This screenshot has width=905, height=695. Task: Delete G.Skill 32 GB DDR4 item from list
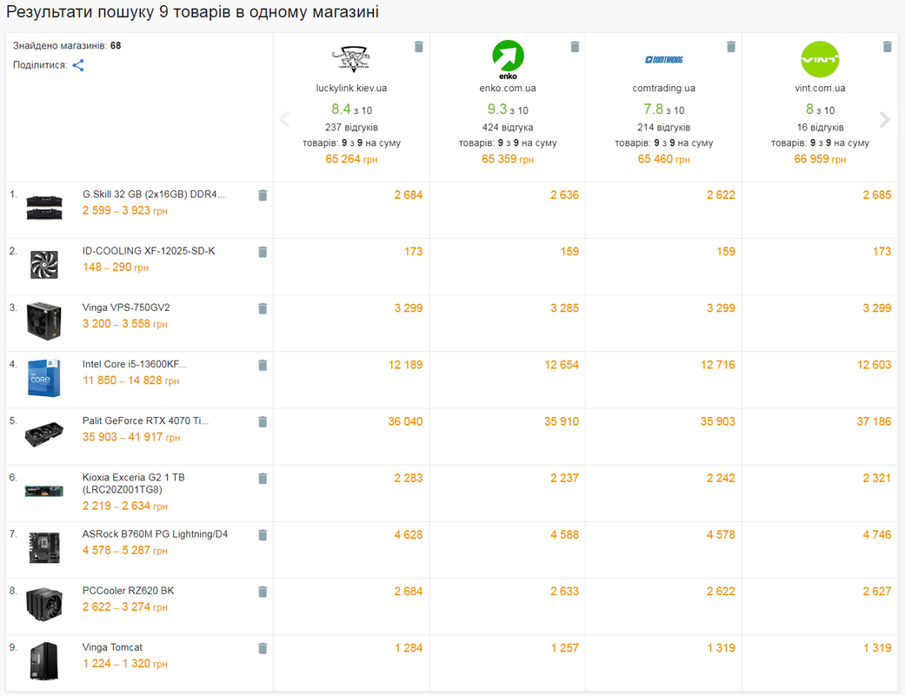263,195
